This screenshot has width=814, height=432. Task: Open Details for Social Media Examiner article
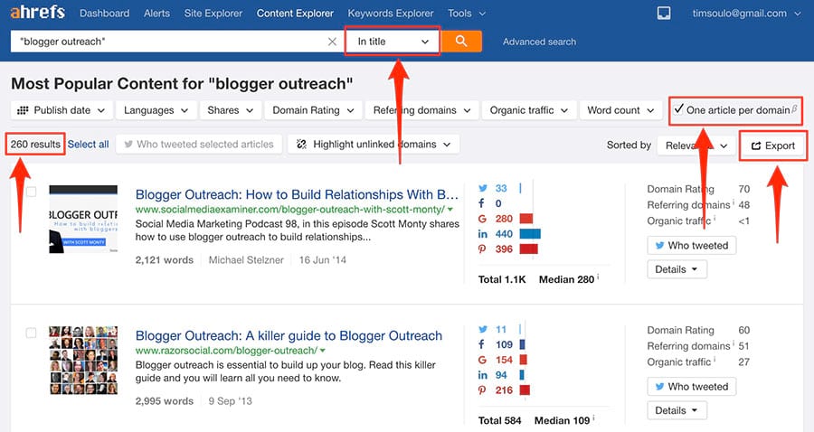click(677, 269)
